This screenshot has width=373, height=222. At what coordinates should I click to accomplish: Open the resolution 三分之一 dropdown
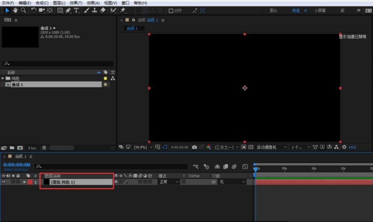click(226, 147)
